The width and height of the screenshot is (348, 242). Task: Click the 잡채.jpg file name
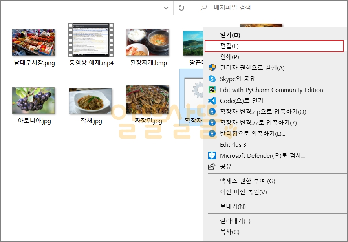[x=91, y=121]
